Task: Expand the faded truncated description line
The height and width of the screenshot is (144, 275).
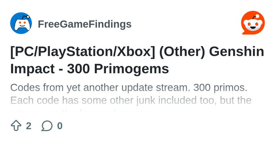Action: point(79,112)
